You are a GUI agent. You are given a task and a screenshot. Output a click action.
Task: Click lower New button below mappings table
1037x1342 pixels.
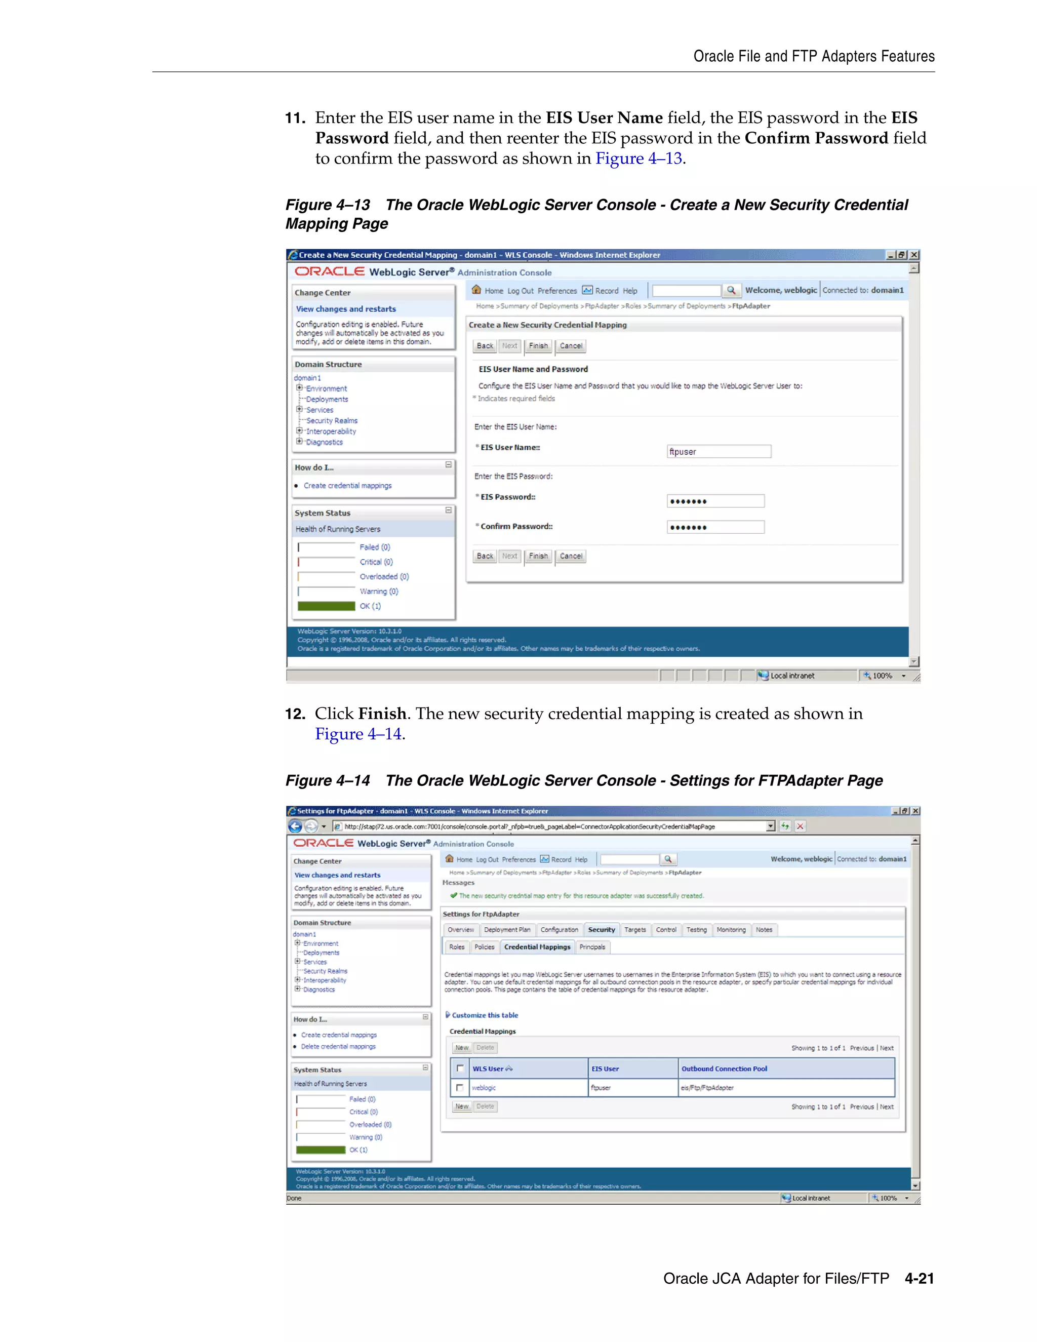point(462,1106)
